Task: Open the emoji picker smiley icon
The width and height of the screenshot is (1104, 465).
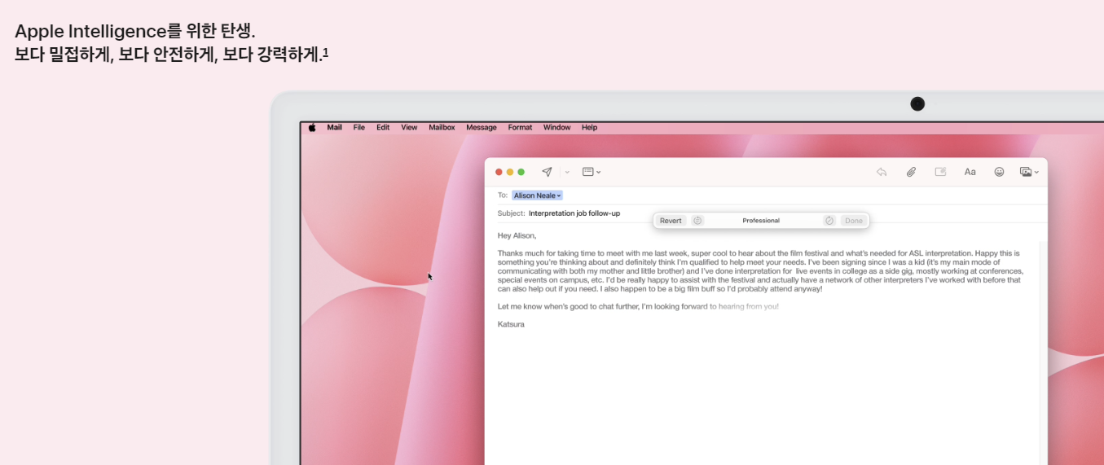Action: 999,172
